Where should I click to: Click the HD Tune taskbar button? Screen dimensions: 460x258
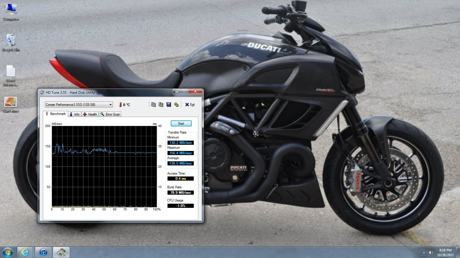61,253
